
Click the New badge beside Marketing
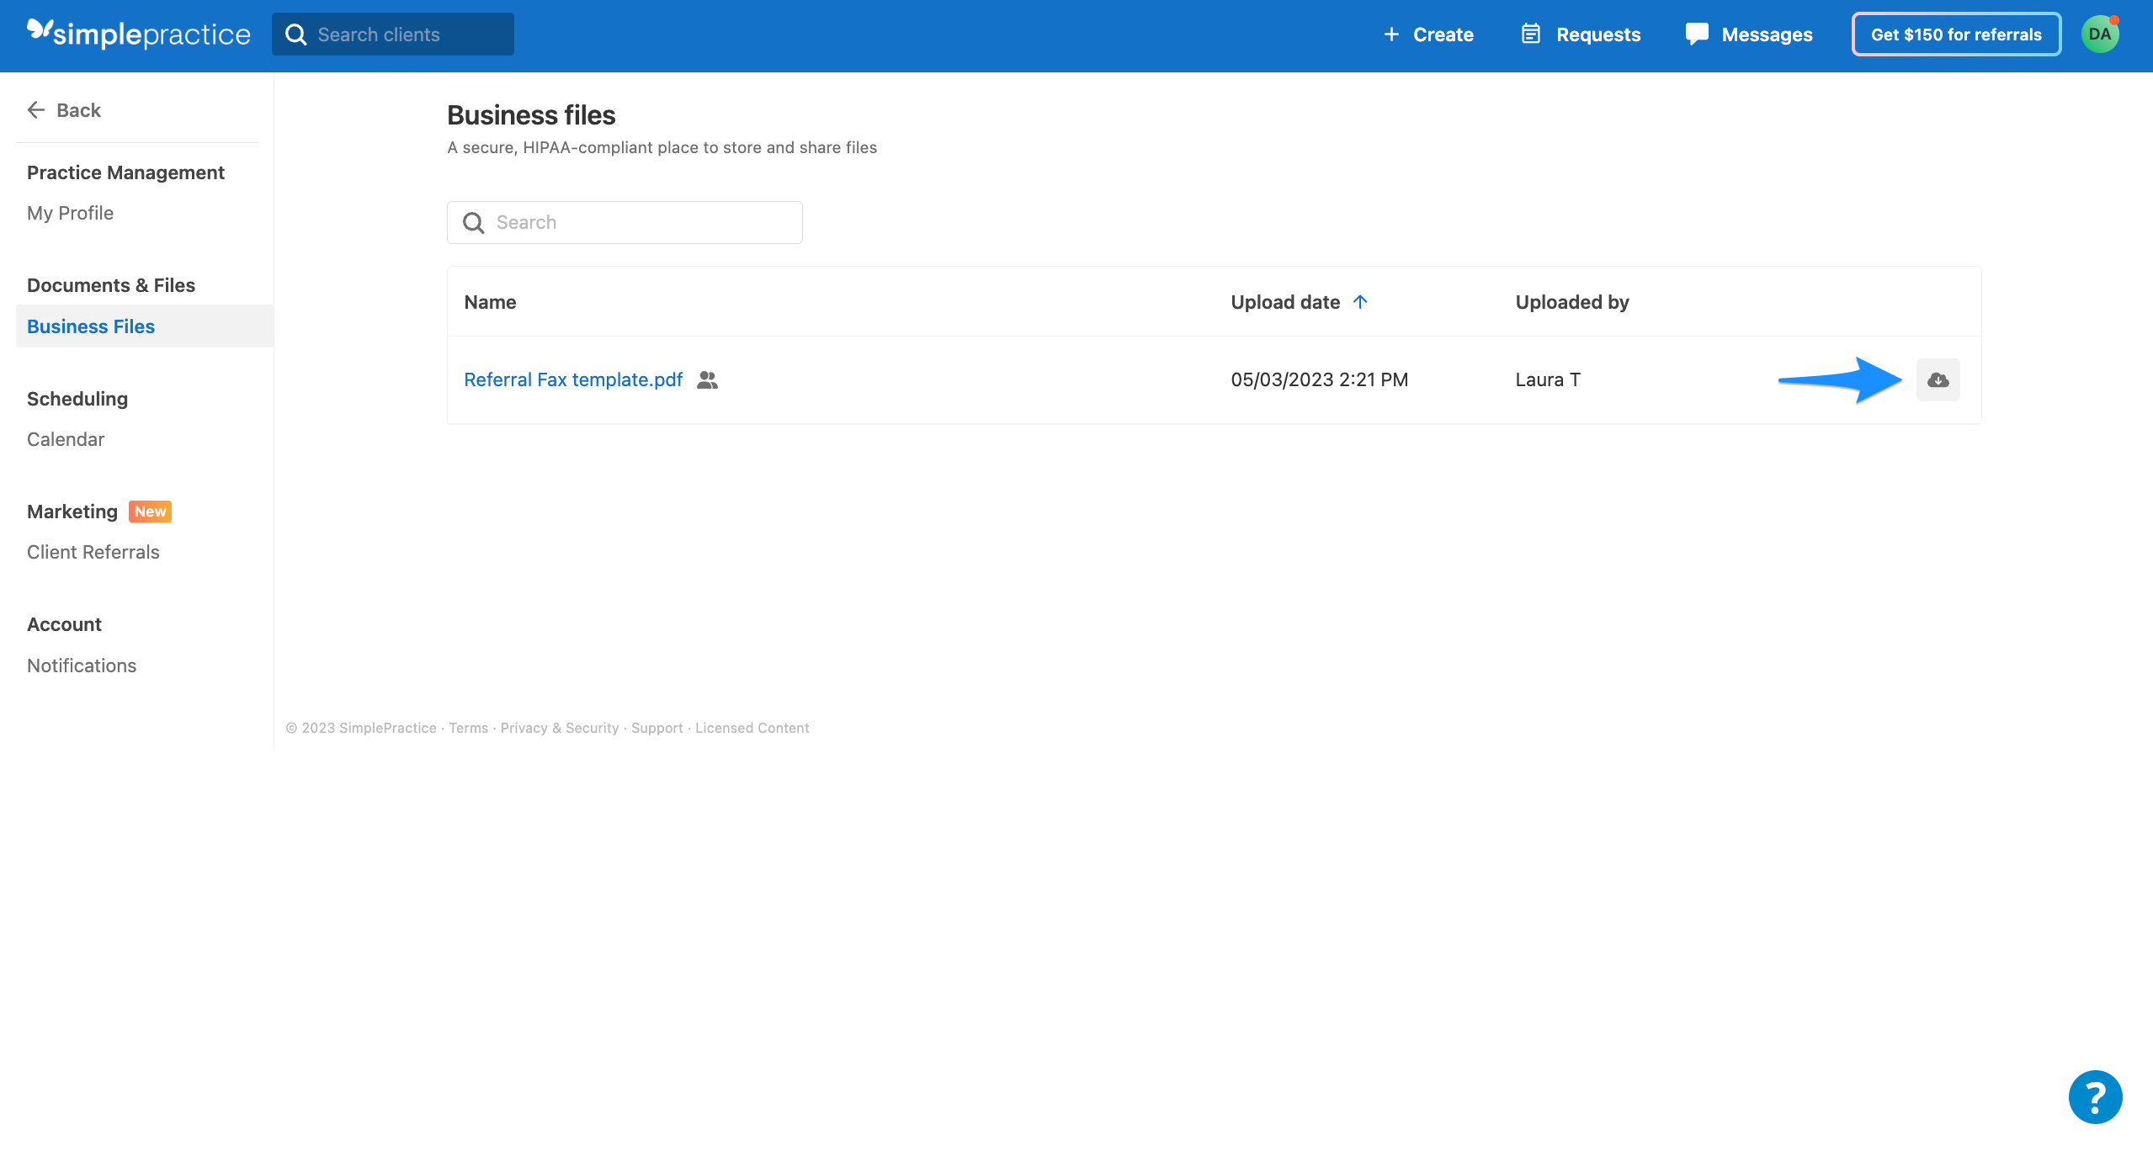[x=150, y=512]
